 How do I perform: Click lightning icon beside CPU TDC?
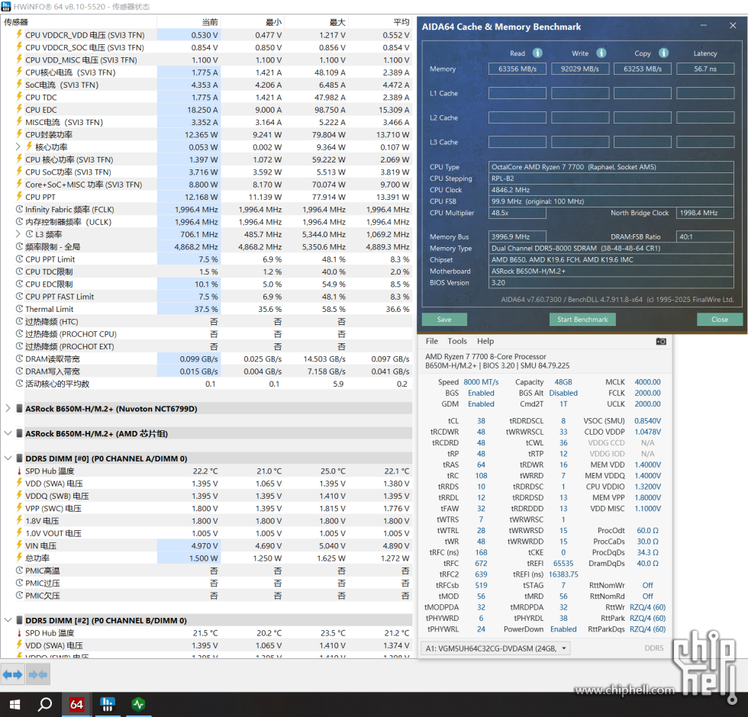(x=19, y=97)
